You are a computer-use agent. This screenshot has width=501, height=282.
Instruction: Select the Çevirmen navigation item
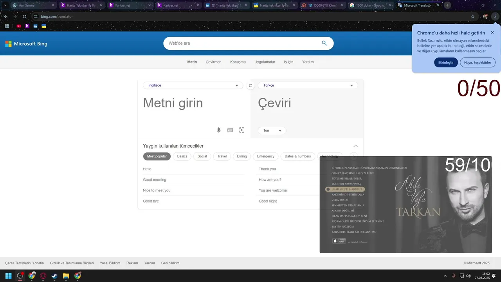213,62
